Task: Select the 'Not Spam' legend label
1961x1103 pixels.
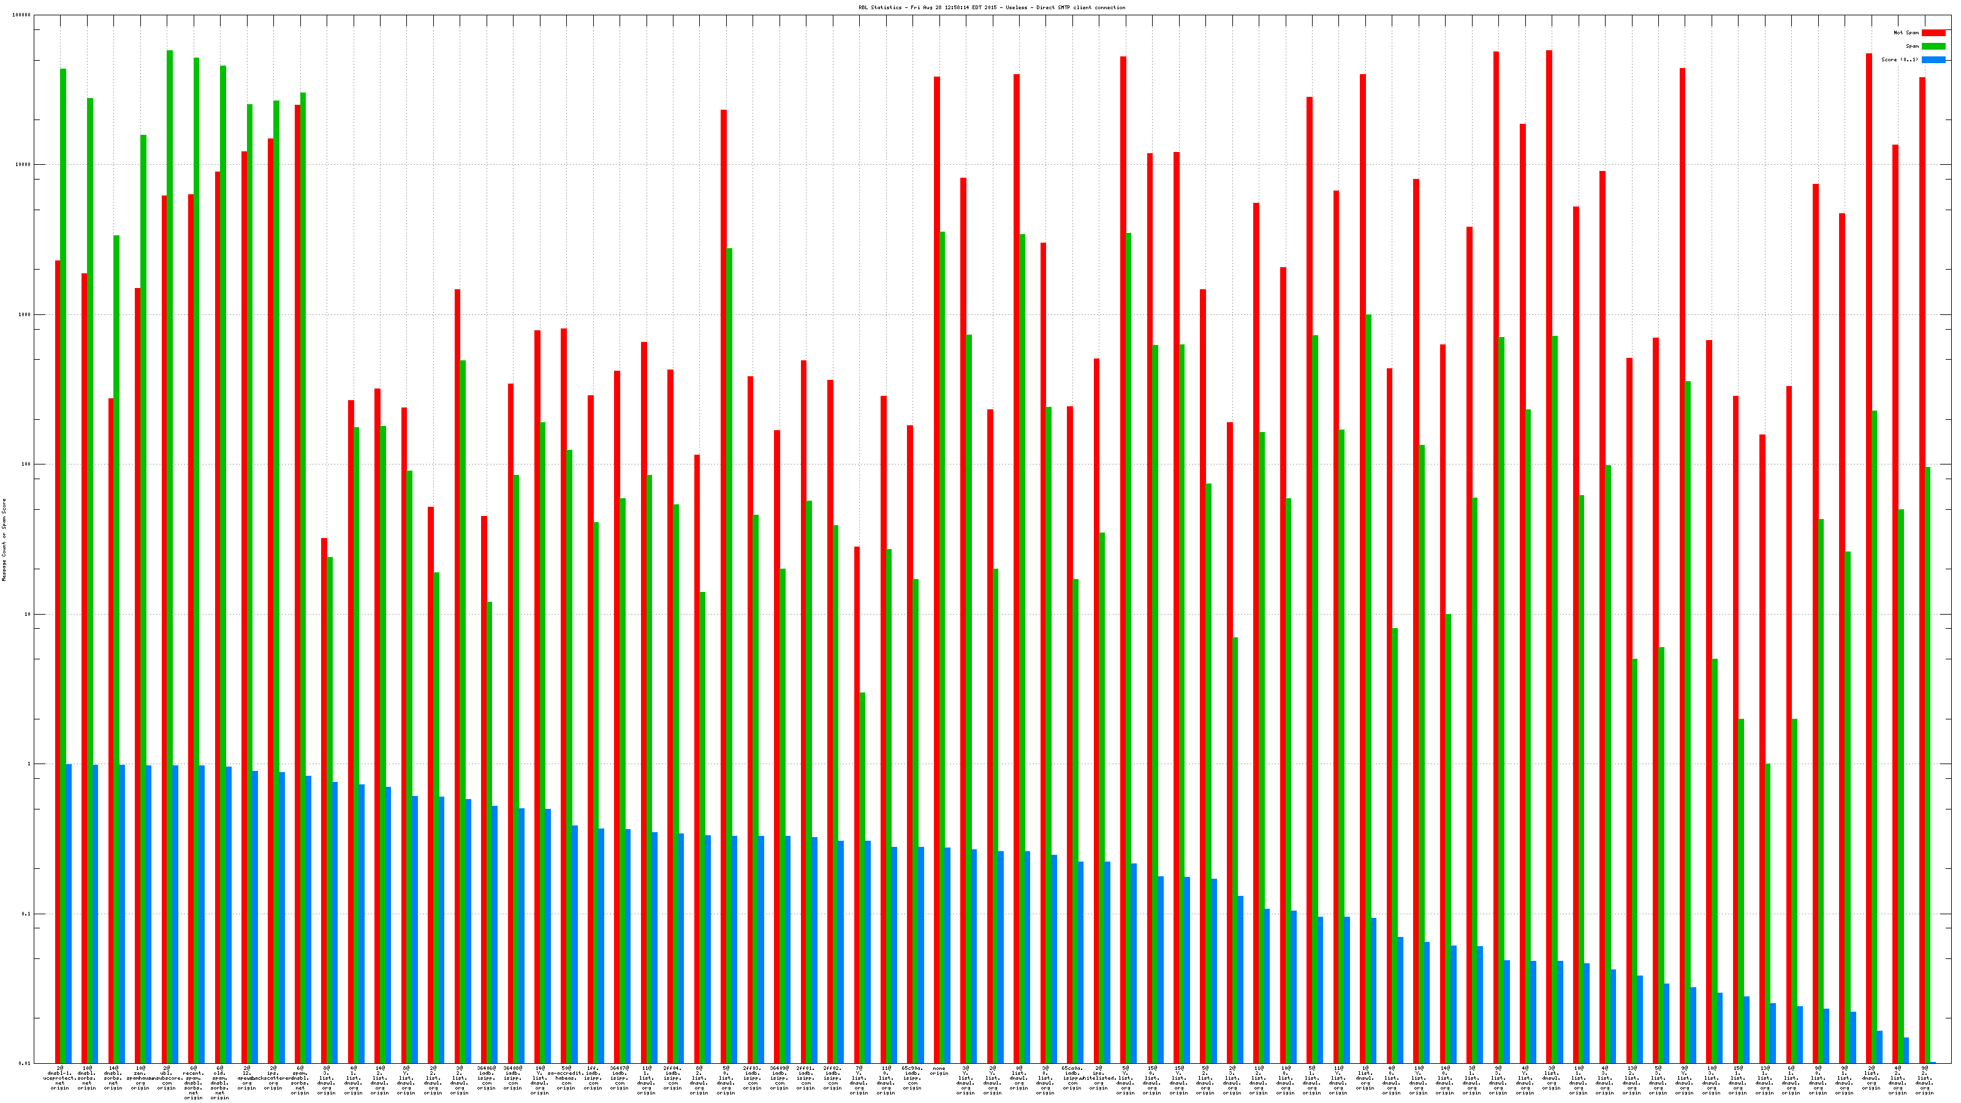Action: tap(1906, 32)
